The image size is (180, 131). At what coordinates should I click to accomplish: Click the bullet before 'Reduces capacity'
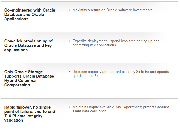69,72
